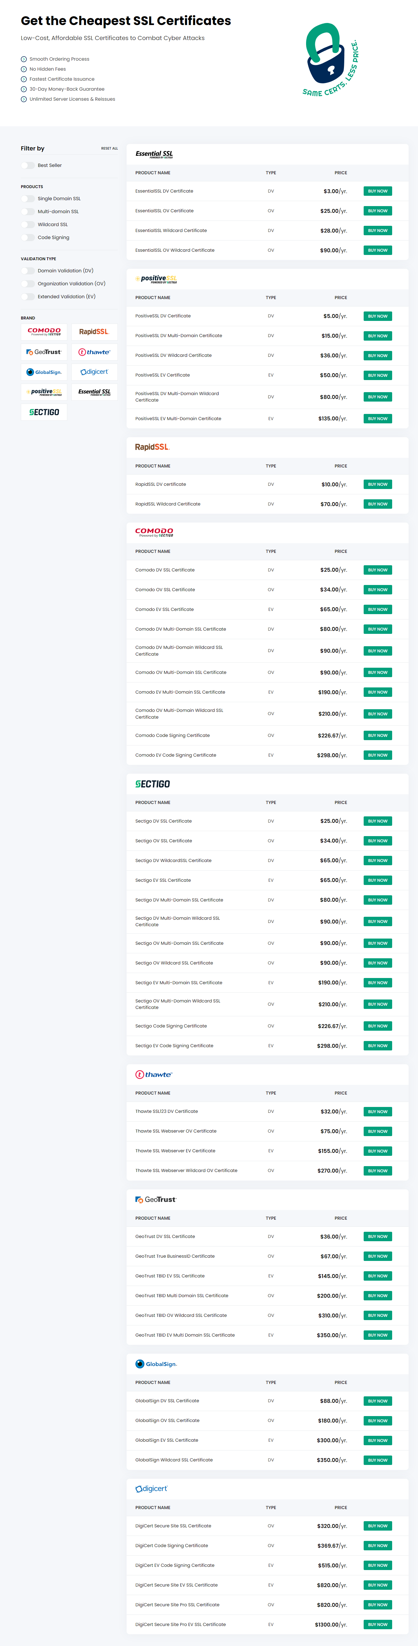Select 'PositiveSSL DV Multi-Domain Certificate' product name
418x1646 pixels.
(x=178, y=335)
